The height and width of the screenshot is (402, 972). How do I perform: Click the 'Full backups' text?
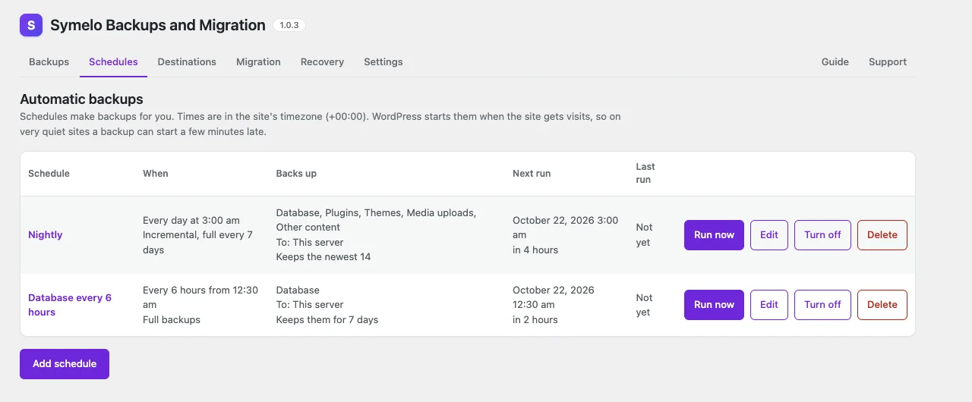tap(172, 320)
